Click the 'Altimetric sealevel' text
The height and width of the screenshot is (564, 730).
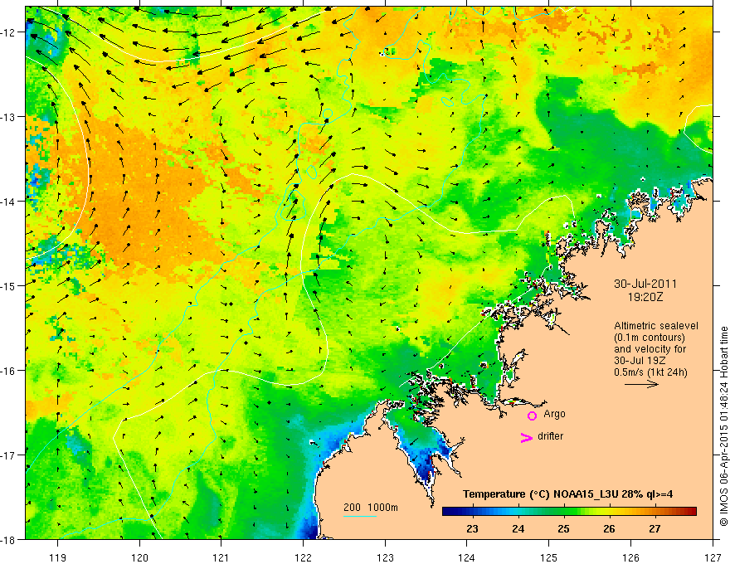coord(656,326)
